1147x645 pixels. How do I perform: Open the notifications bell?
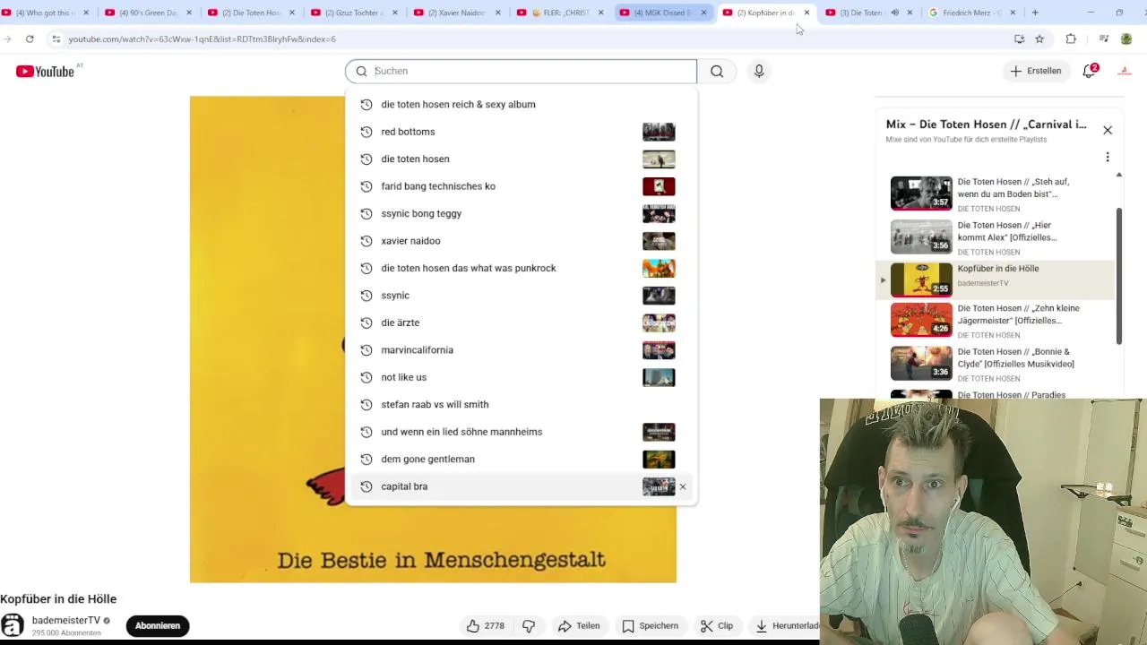(x=1090, y=71)
